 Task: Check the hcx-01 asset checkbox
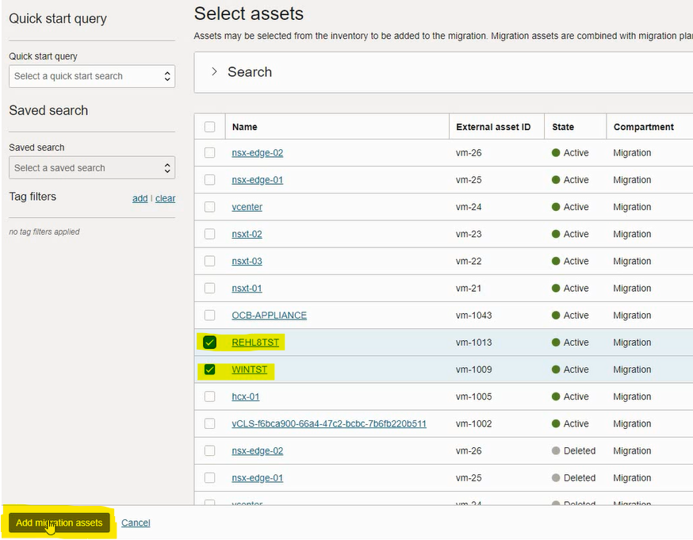coord(209,396)
